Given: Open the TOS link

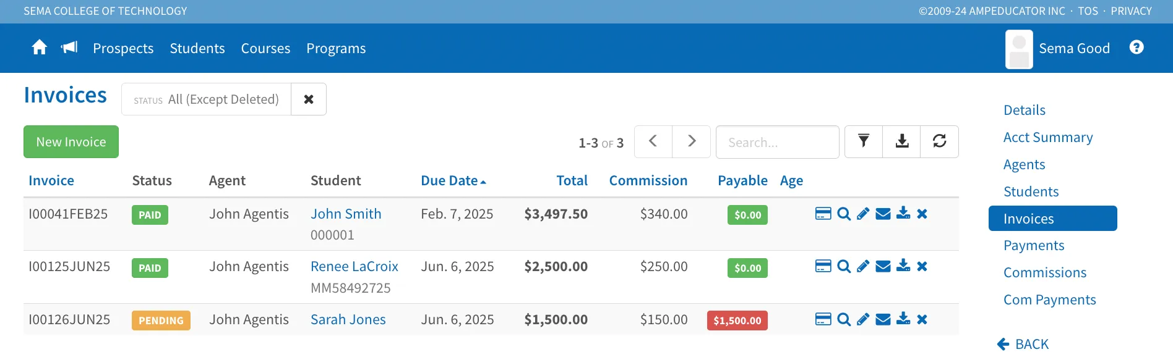Looking at the screenshot, I should pyautogui.click(x=1088, y=11).
